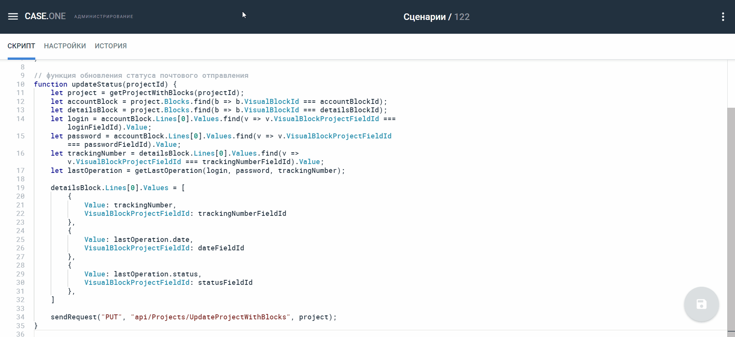Image resolution: width=735 pixels, height=337 pixels.
Task: Click 'detailsBlock.Lines[0].Values = [' on line 19
Action: coord(118,188)
